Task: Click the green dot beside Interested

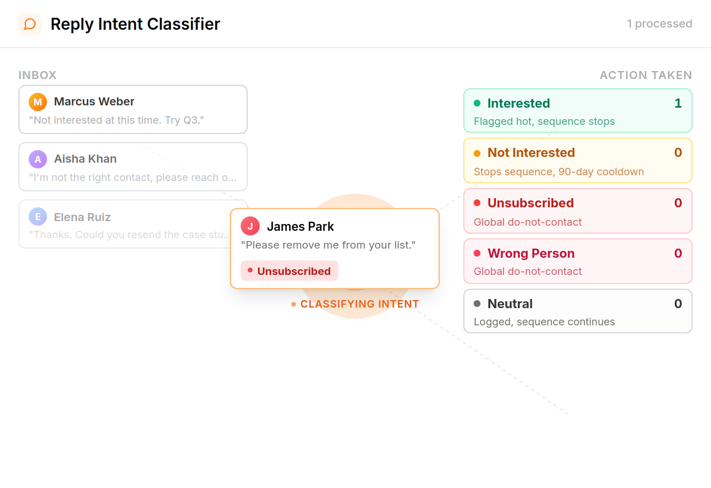Action: (477, 103)
